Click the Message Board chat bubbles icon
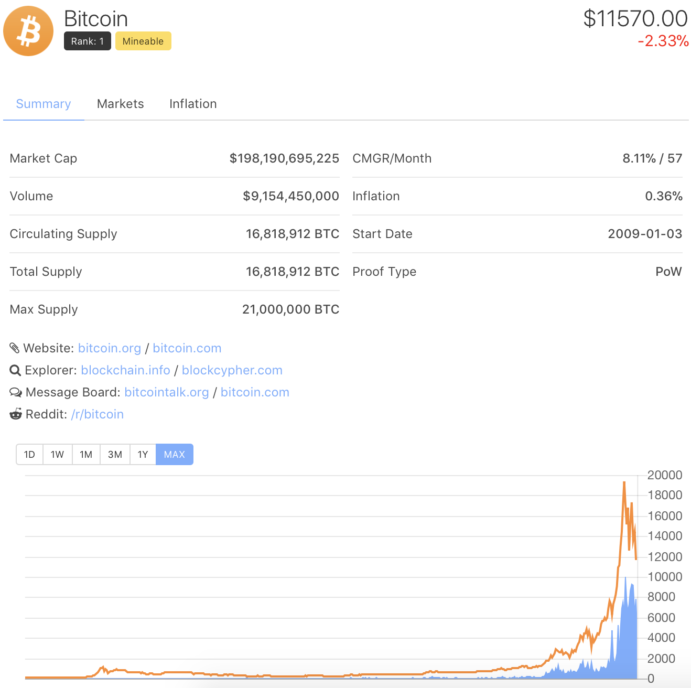Image resolution: width=691 pixels, height=688 pixels. tap(16, 392)
